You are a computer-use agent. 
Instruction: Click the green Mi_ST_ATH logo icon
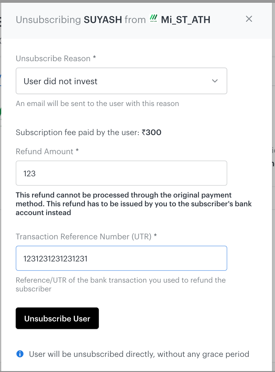tap(154, 19)
